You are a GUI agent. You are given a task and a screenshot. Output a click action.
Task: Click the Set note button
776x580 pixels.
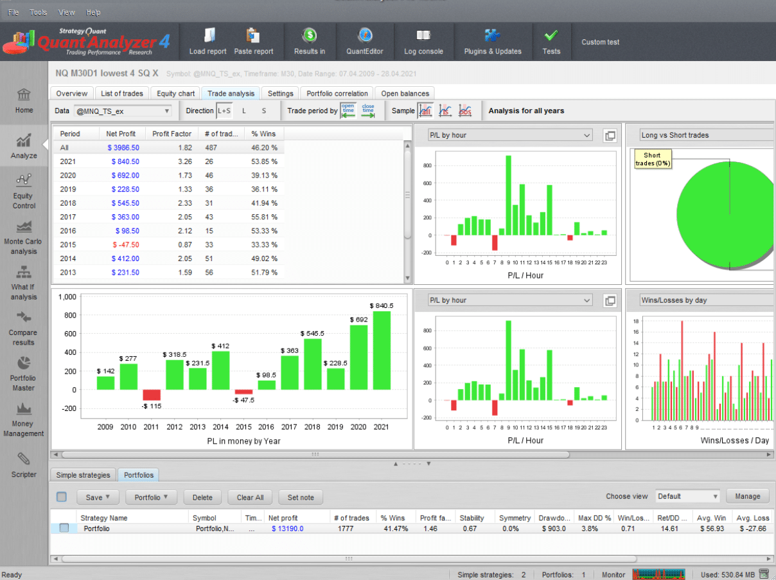point(301,497)
